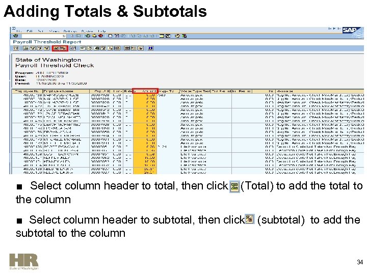This screenshot has height=275, width=367.
Task: Select the For Period column header
Action: [221, 91]
